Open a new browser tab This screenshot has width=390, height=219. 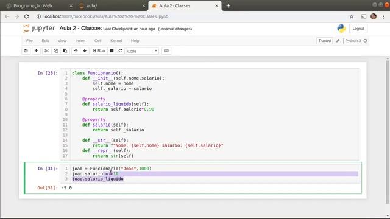tap(228, 5)
